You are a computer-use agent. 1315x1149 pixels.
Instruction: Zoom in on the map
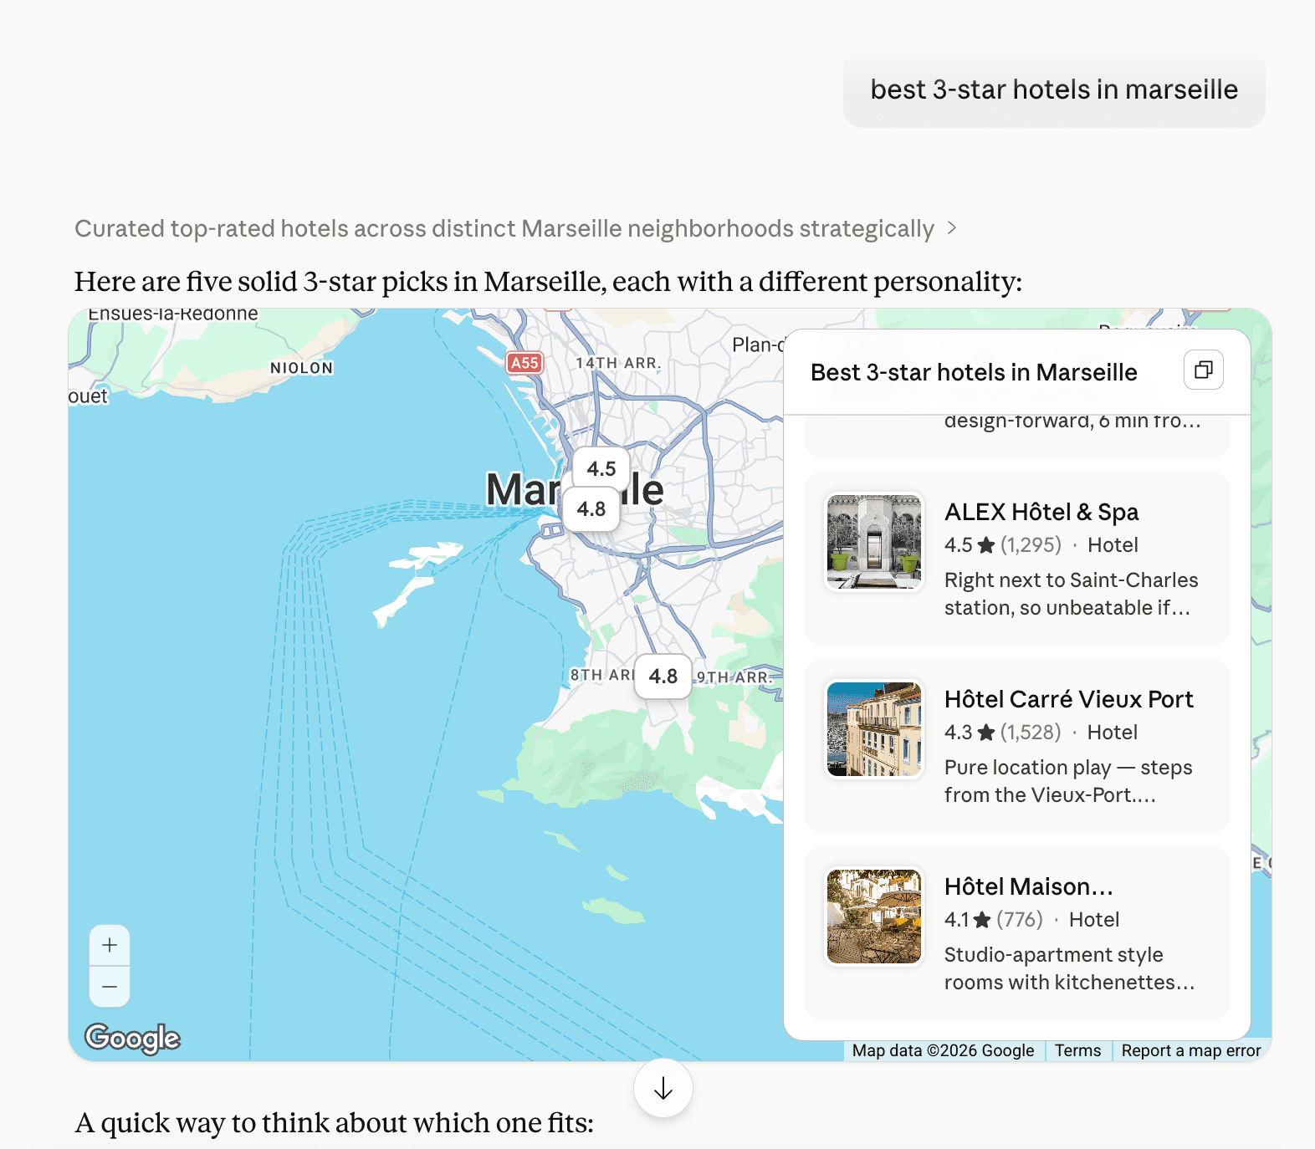click(110, 945)
